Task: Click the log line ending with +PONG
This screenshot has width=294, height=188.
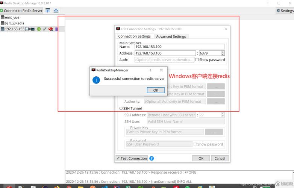Action: pyautogui.click(x=131, y=172)
